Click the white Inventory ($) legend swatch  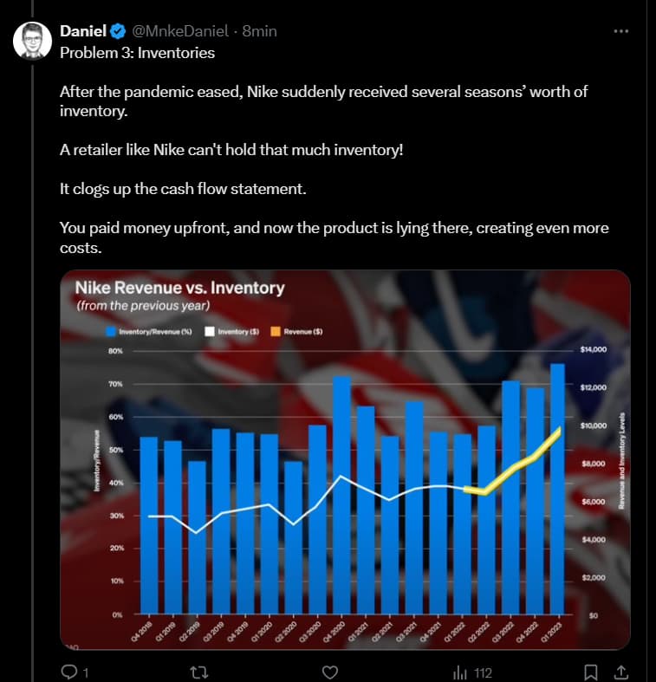click(x=210, y=331)
